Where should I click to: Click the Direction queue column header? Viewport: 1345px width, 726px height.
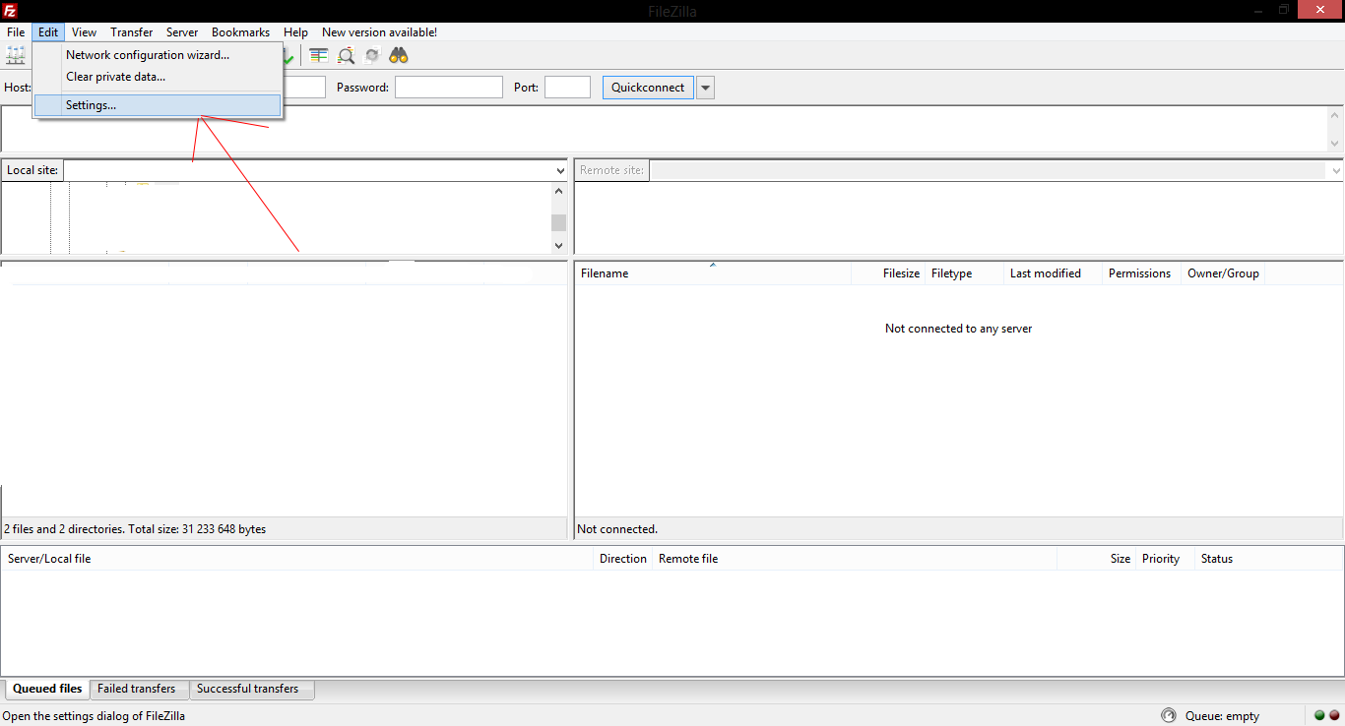point(623,559)
